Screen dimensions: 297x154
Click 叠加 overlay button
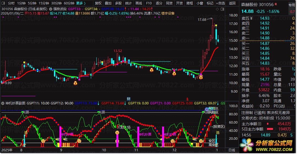coord(108,3)
